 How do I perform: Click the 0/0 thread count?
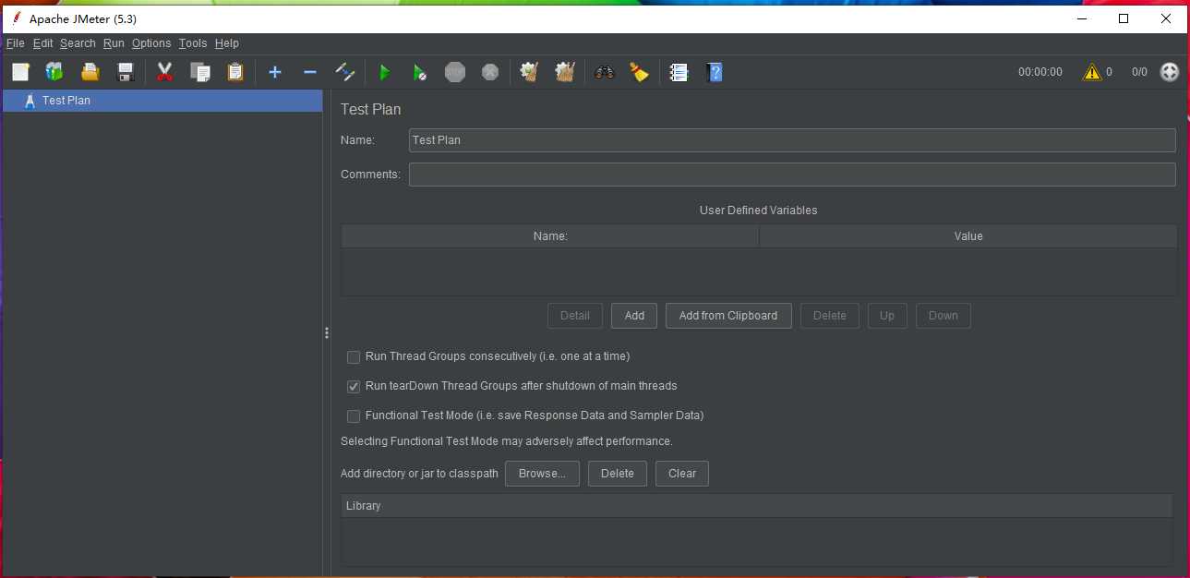[1139, 72]
